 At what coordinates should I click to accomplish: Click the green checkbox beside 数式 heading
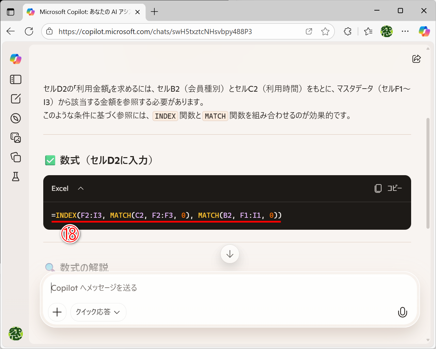click(x=50, y=160)
